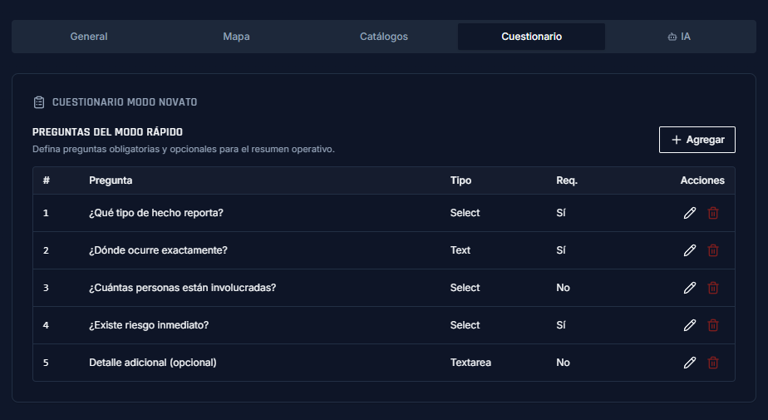The width and height of the screenshot is (768, 420).
Task: Click 'Select' type in '¿Existe riesgo inmediato?' row
Action: (465, 325)
